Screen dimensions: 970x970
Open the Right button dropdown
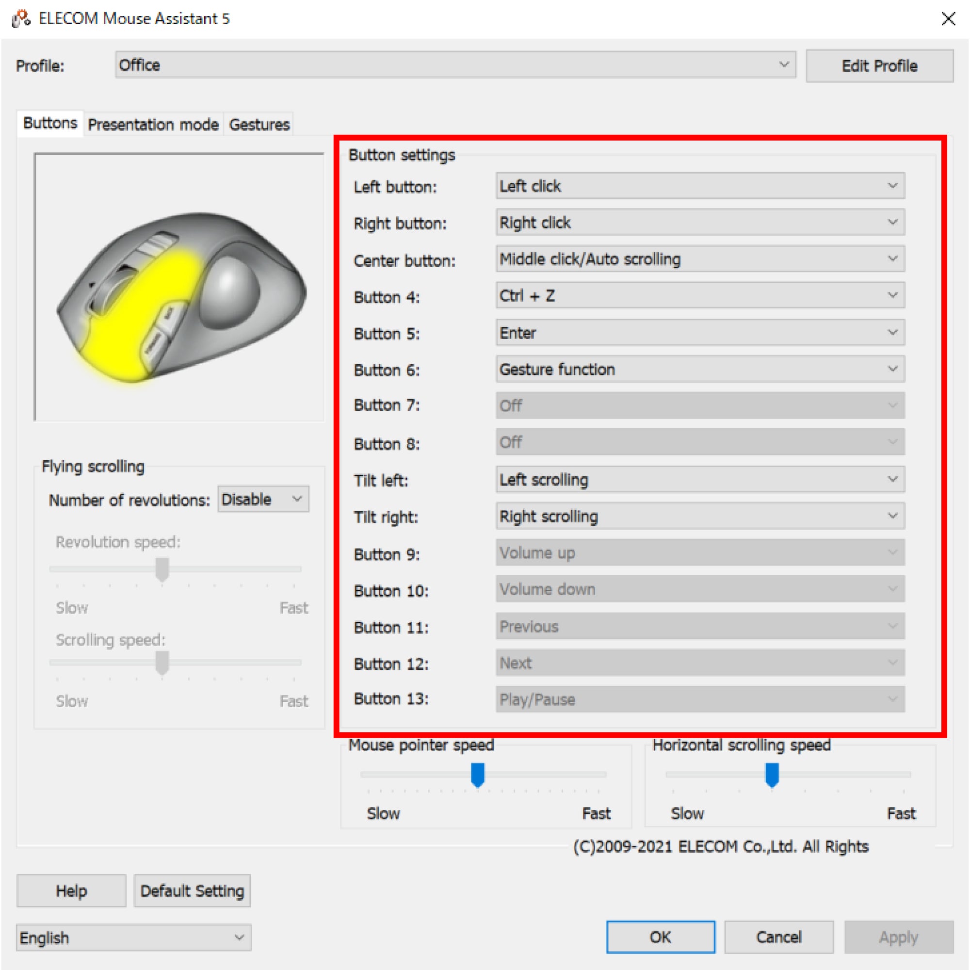tap(700, 223)
